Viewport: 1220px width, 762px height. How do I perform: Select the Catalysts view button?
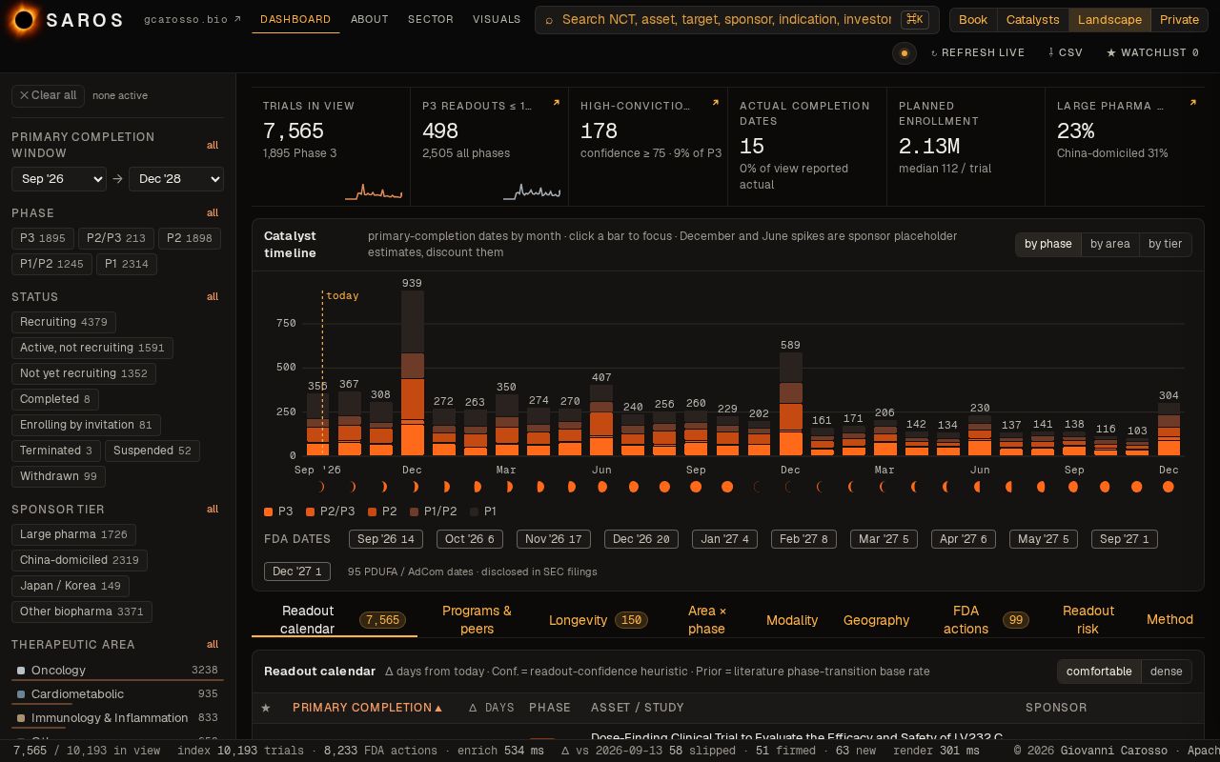pos(1033,20)
